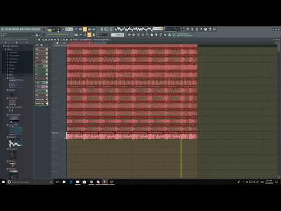The height and width of the screenshot is (211, 281).
Task: Toggle the yellow-lit recording option in the top row
Action: [85, 29]
